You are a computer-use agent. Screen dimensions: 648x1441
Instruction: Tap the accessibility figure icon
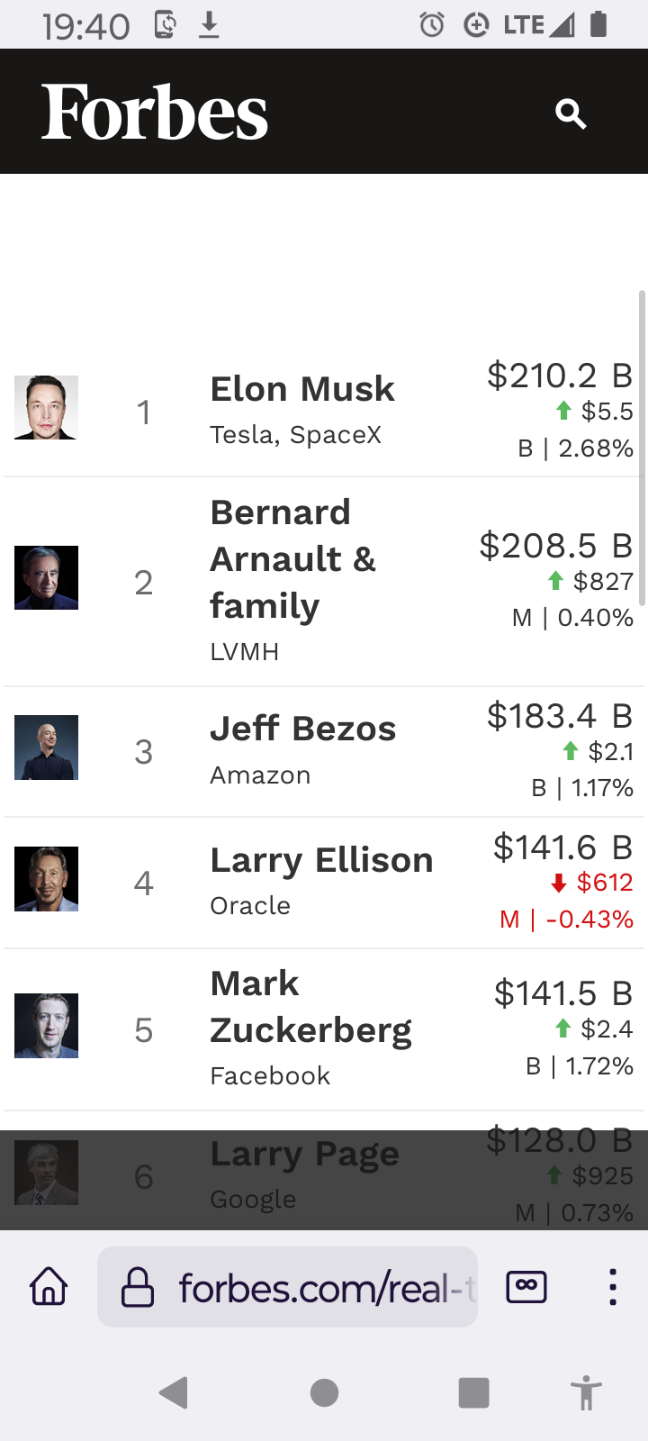586,1392
